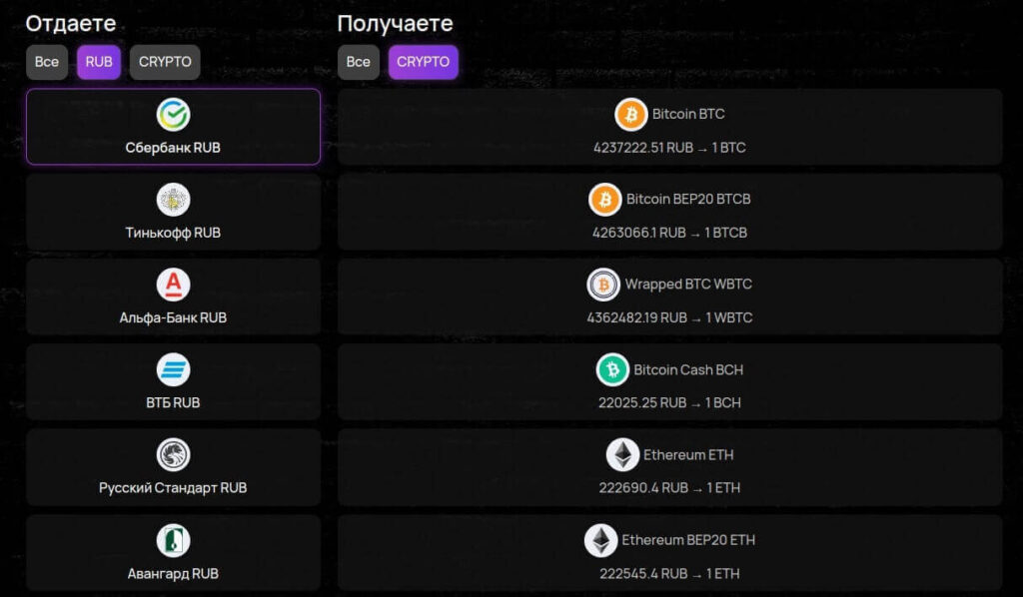Select the Авангард bank logo icon
The width and height of the screenshot is (1023, 597).
coord(173,540)
